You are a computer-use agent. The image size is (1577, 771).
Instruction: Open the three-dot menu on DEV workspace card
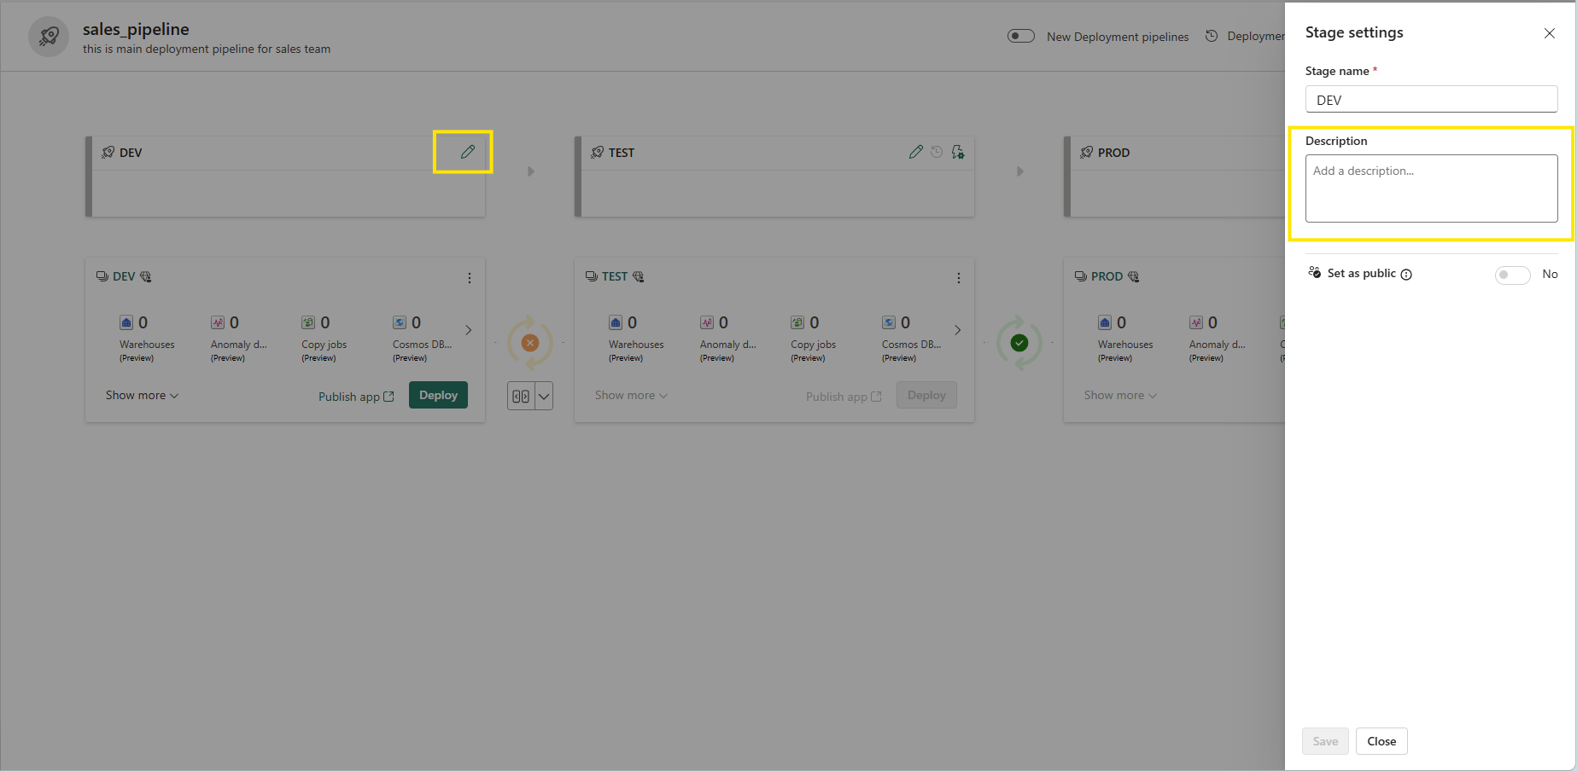pyautogui.click(x=470, y=278)
